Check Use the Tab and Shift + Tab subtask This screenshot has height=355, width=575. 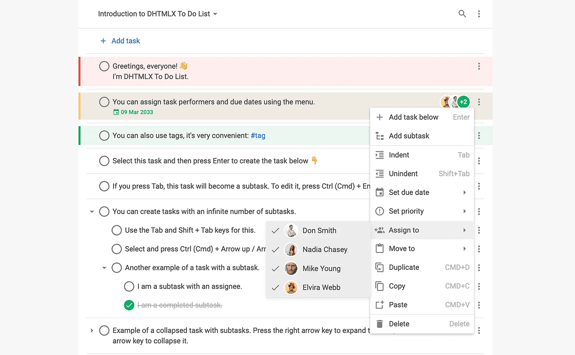pos(117,230)
